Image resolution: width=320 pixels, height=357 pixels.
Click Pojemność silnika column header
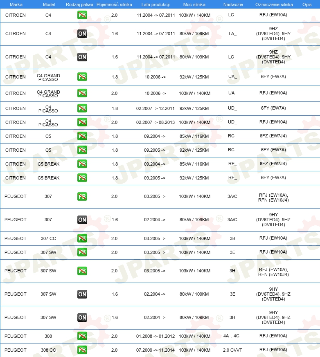[x=114, y=4]
